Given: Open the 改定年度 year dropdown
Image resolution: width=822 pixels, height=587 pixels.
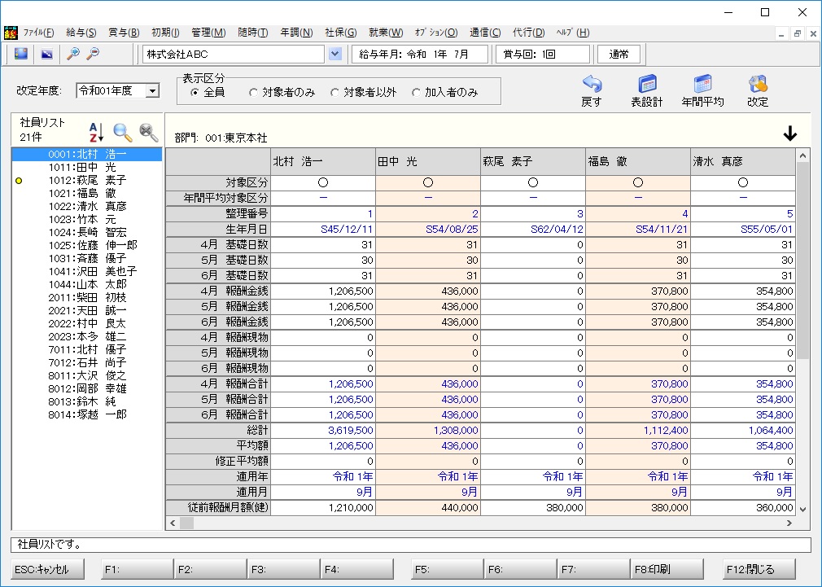Looking at the screenshot, I should [152, 90].
